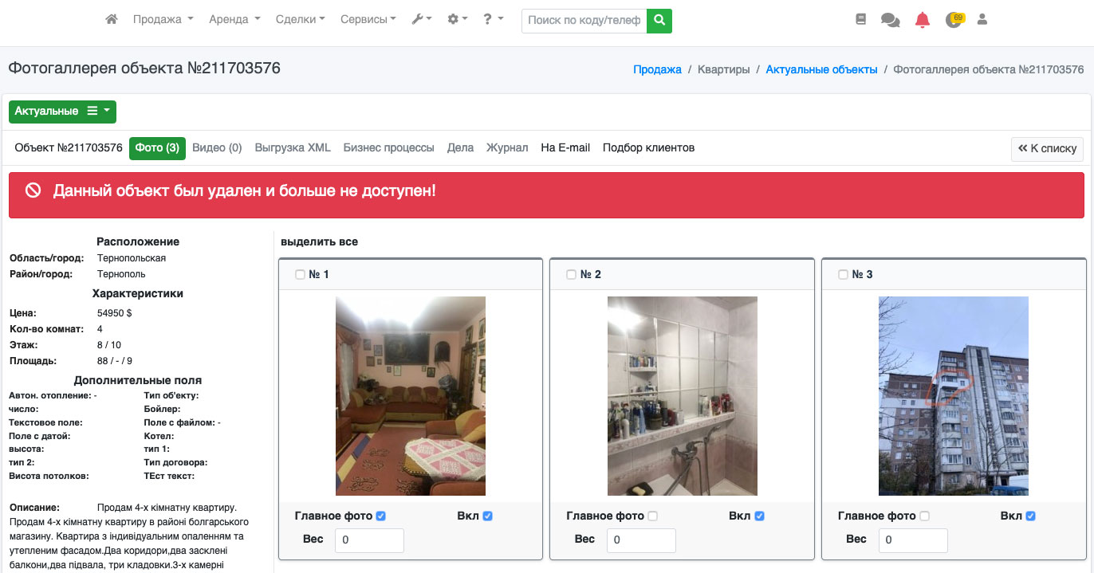Click the Вес input for photo № 1

click(x=369, y=540)
